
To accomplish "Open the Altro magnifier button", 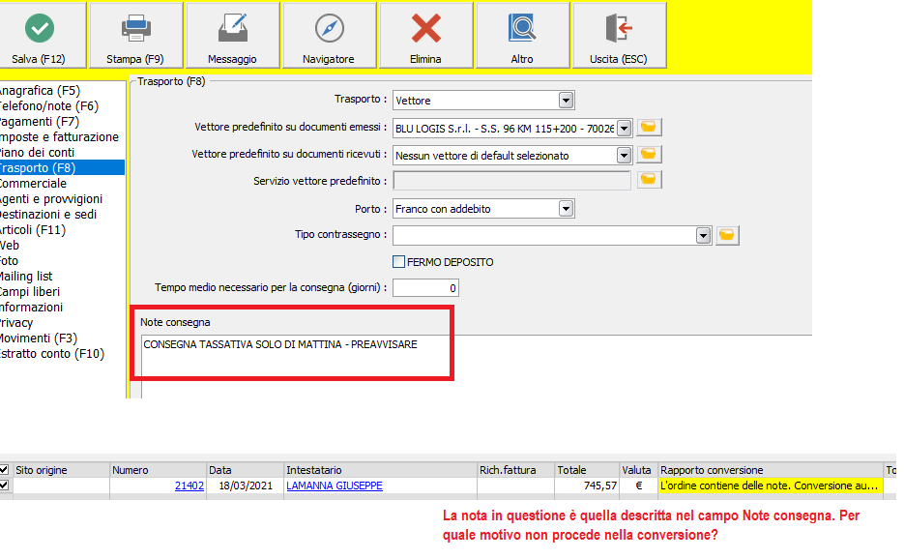I will [x=522, y=35].
